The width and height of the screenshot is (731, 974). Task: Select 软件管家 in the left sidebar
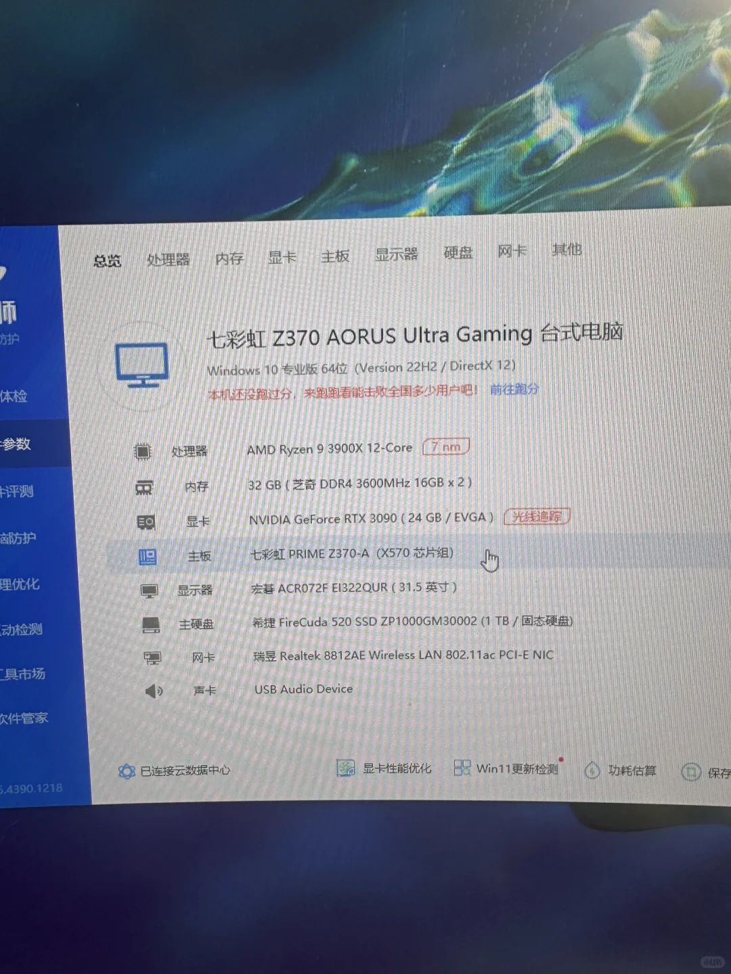pyautogui.click(x=25, y=718)
